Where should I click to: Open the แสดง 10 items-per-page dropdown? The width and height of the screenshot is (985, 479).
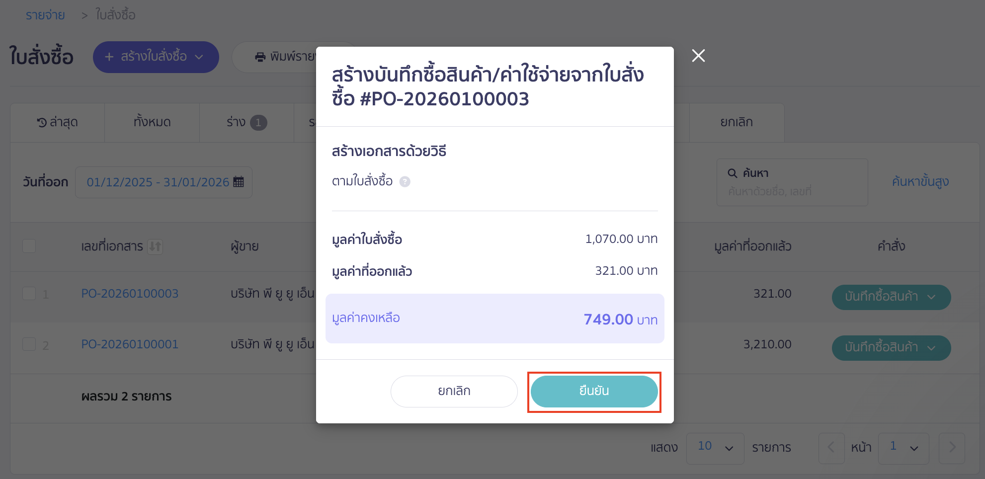click(715, 448)
